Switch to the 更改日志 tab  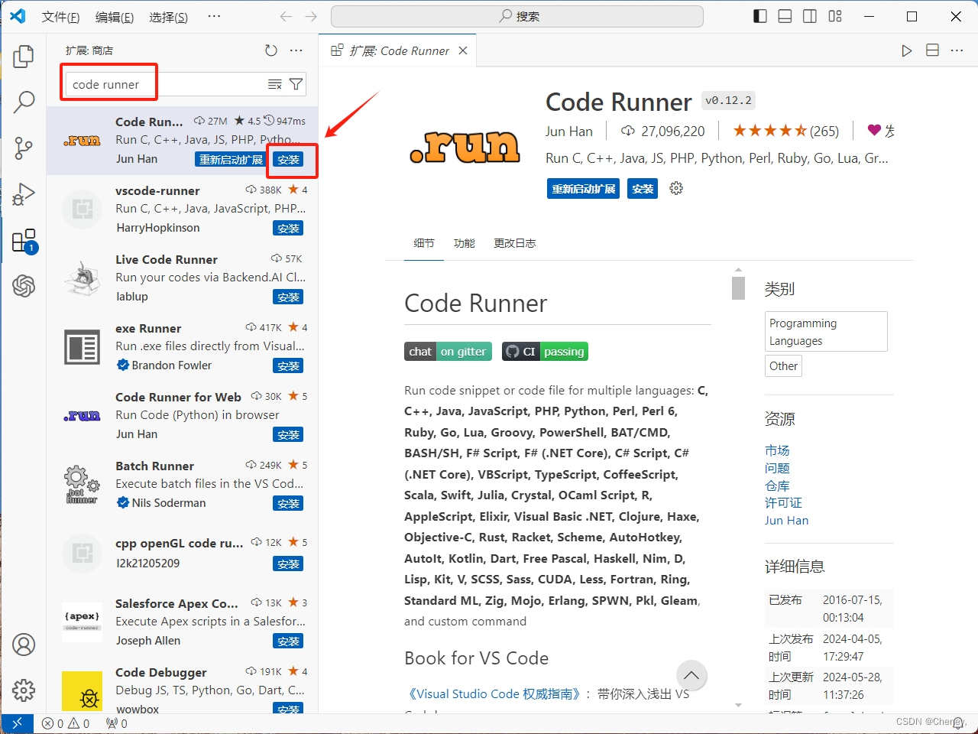coord(515,243)
